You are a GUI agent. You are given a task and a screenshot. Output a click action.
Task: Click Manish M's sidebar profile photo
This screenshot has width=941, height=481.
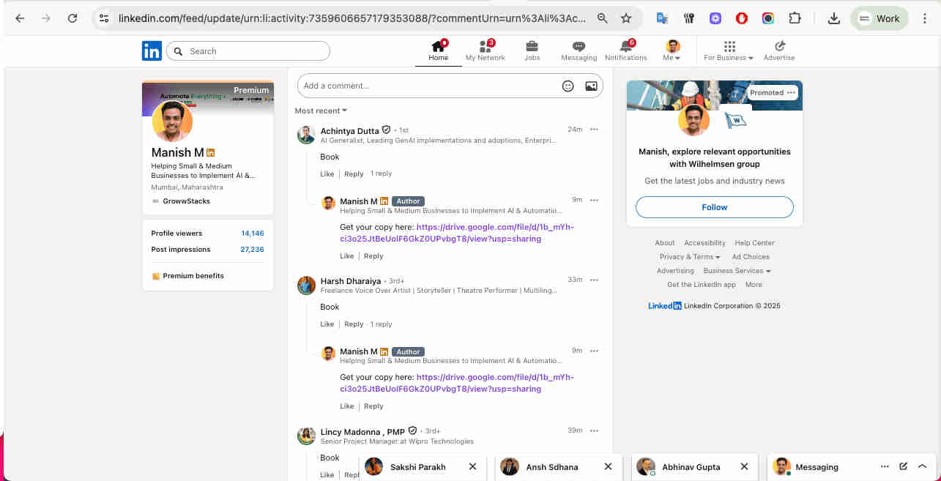coord(172,122)
